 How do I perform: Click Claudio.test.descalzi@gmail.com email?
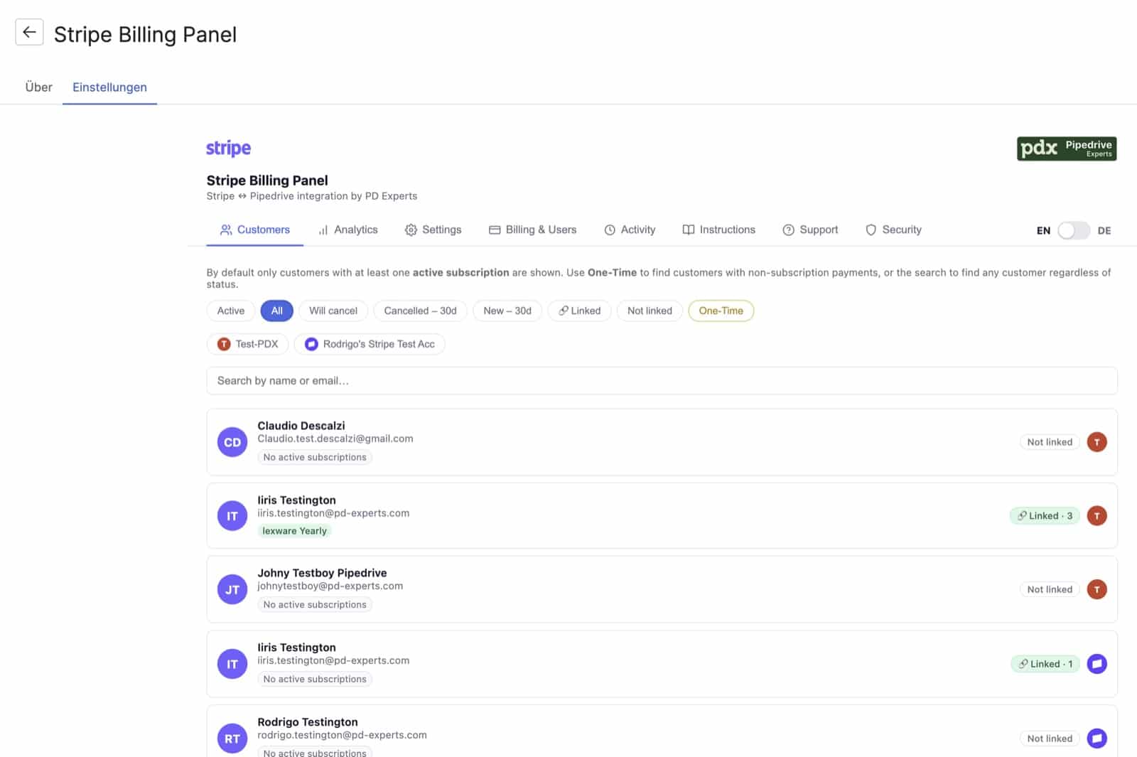coord(335,439)
